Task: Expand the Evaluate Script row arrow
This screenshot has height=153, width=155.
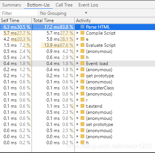Action: 77,45
